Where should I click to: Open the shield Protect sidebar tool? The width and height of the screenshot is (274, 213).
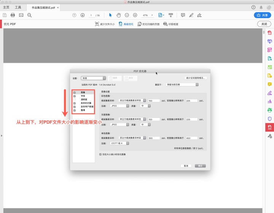270,119
